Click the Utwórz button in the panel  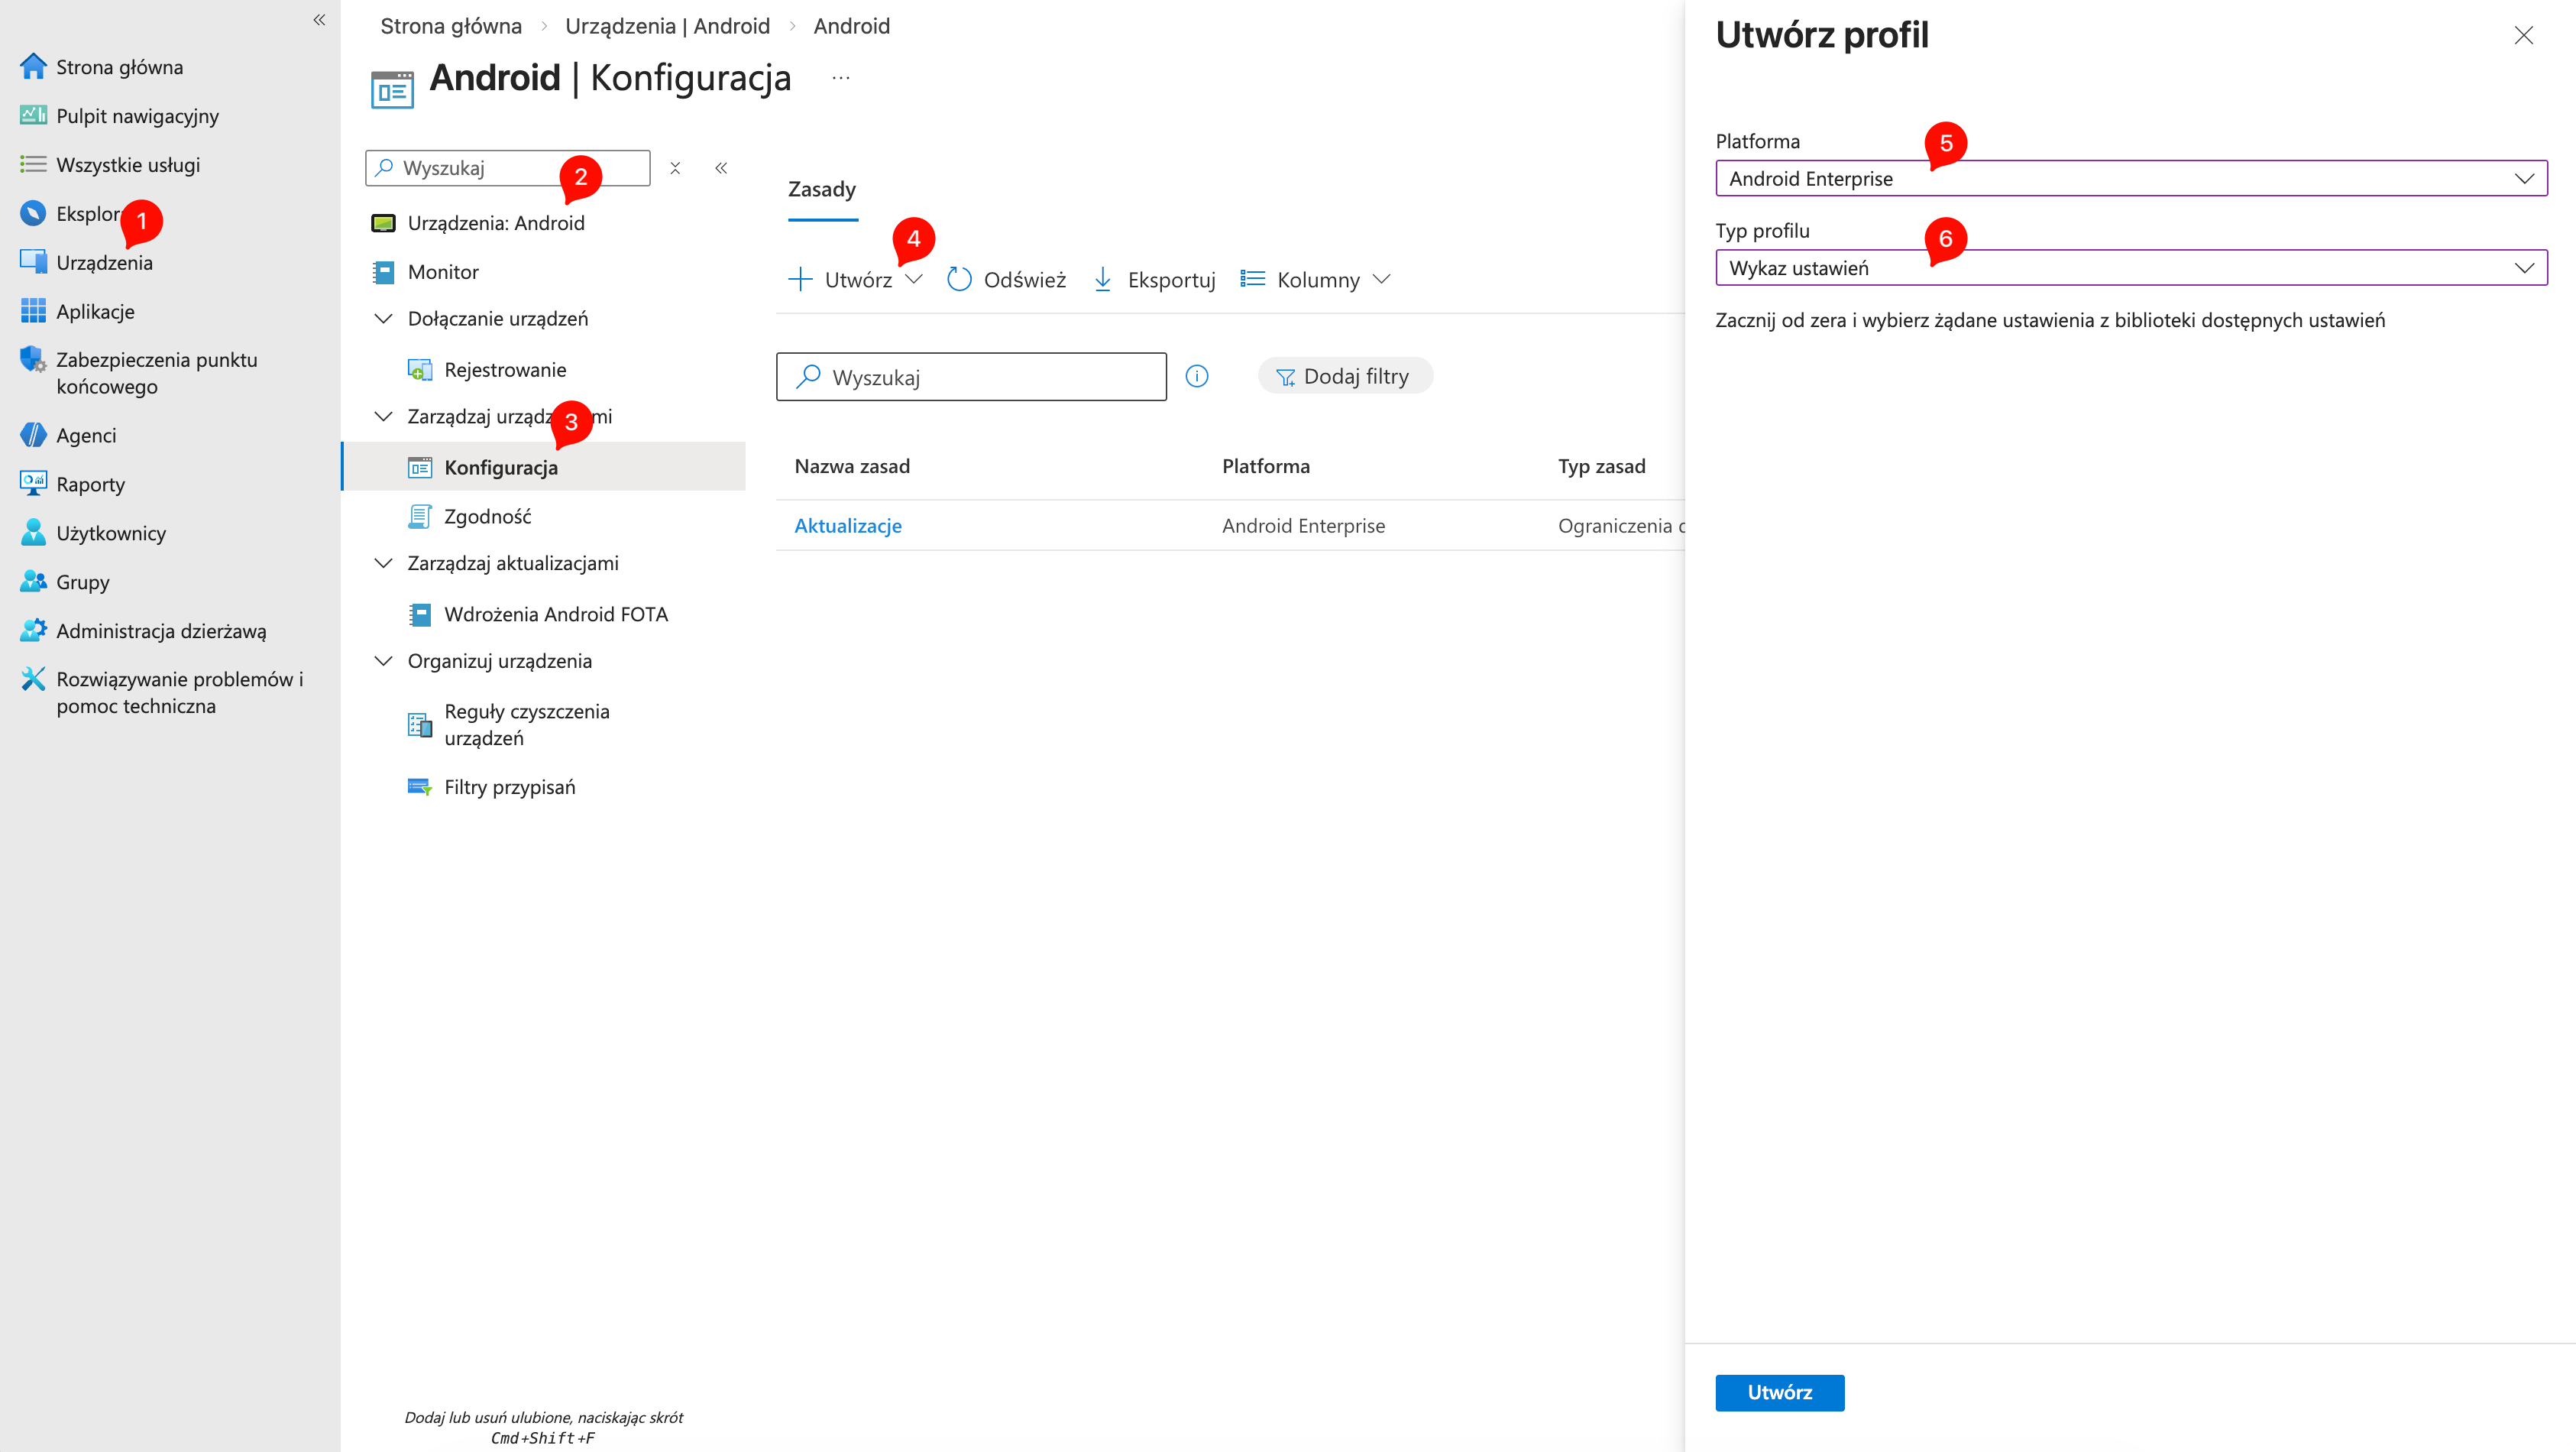(x=1779, y=1392)
